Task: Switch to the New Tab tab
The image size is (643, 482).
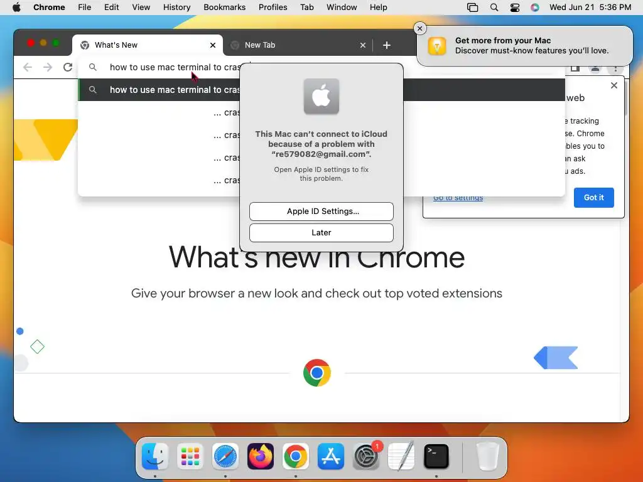Action: [x=298, y=45]
